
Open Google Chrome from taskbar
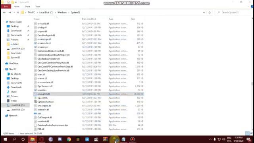69,139
